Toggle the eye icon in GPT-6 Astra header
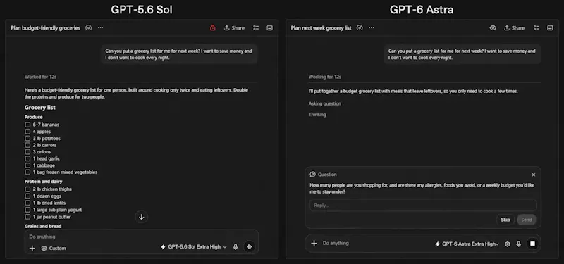 coord(493,28)
